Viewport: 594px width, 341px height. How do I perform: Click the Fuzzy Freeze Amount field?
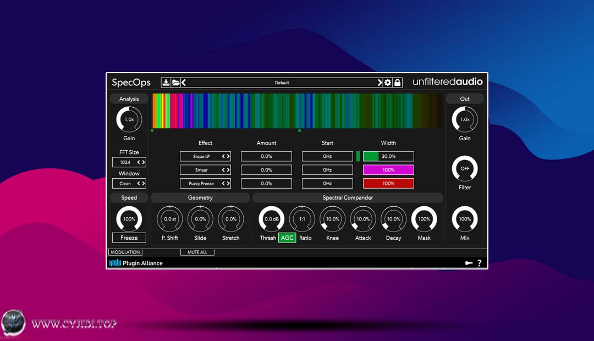pos(266,183)
